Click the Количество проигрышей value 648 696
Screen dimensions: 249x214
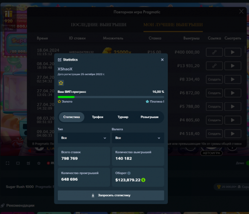69,179
